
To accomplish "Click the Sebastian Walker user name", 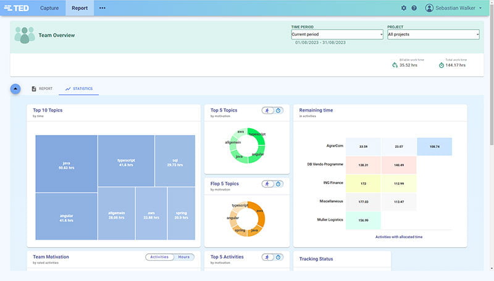I will point(455,8).
